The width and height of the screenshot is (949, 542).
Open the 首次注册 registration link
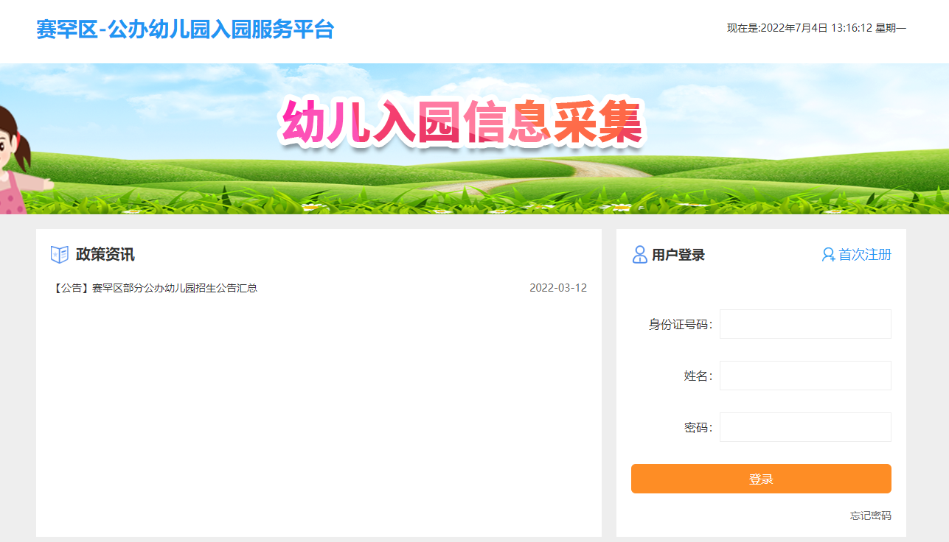[865, 255]
